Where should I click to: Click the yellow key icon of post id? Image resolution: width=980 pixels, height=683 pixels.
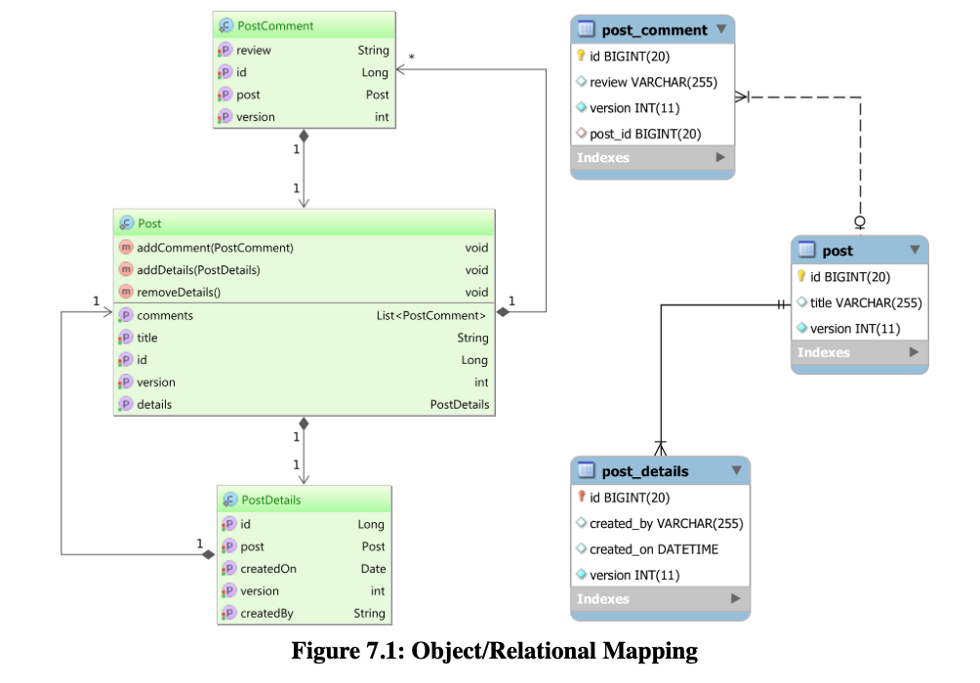[x=801, y=276]
